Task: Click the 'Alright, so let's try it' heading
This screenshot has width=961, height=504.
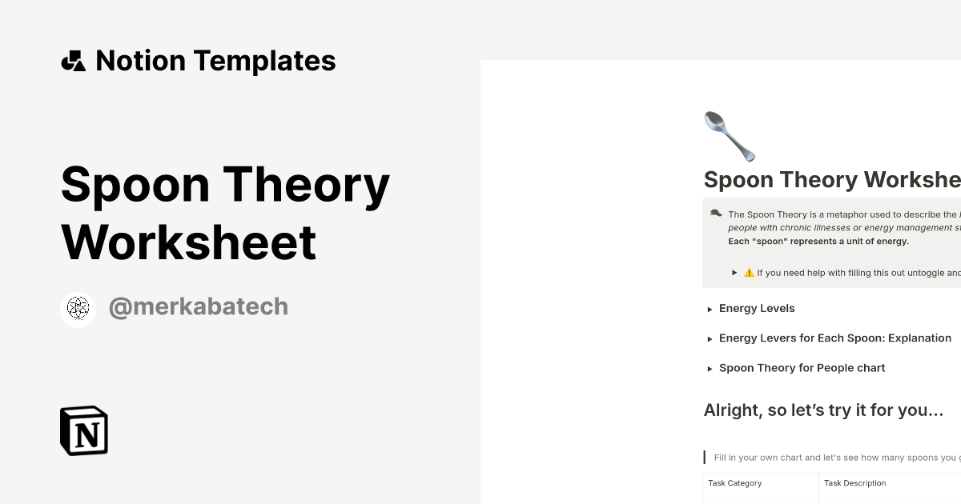Action: click(x=823, y=410)
